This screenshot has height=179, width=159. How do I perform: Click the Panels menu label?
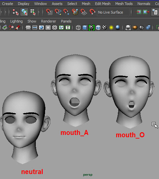click(x=66, y=21)
